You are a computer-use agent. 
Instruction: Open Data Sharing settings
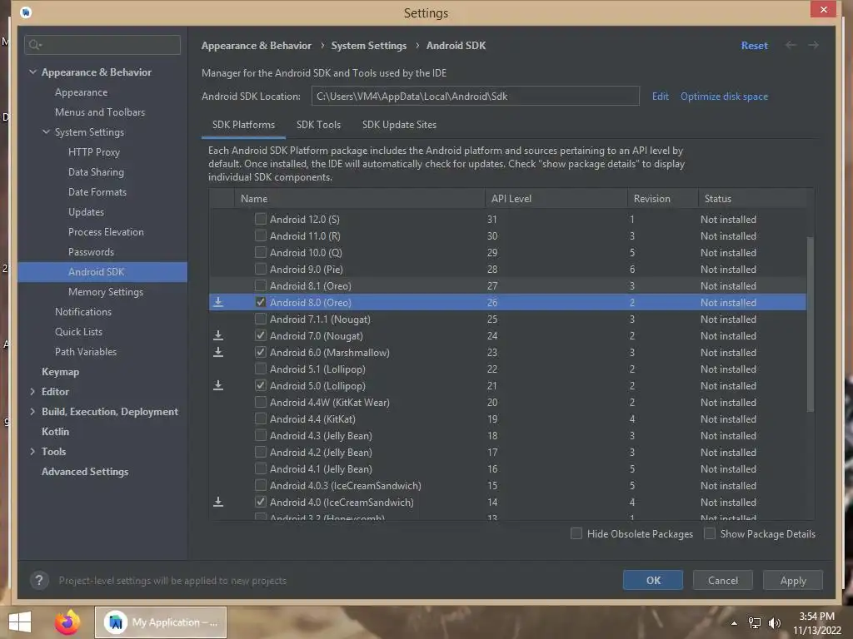coord(96,171)
